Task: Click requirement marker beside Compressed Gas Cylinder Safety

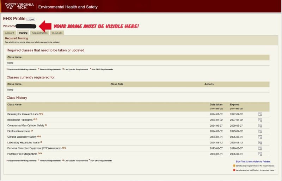Action: click(x=46, y=125)
